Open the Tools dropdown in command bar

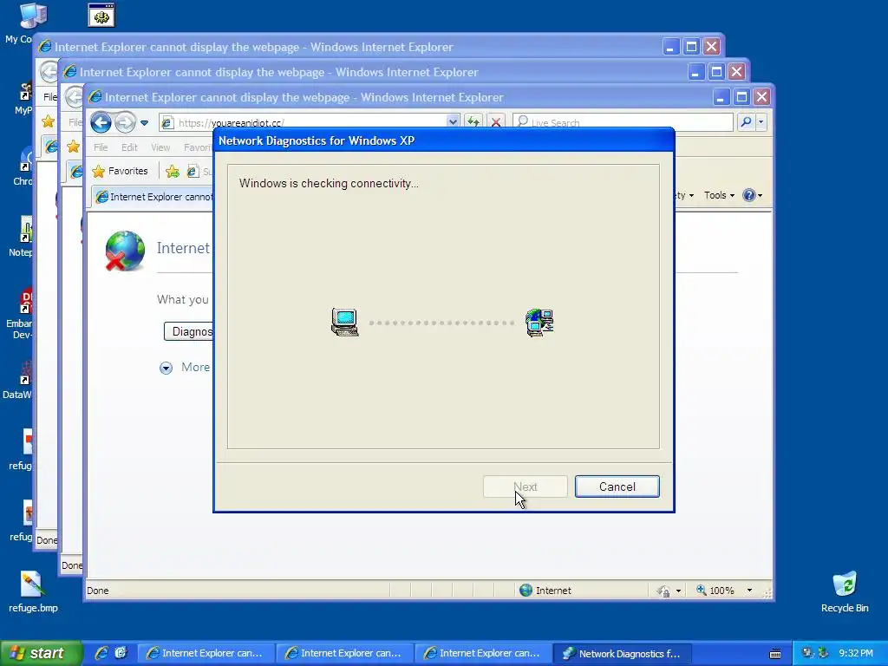pyautogui.click(x=719, y=195)
